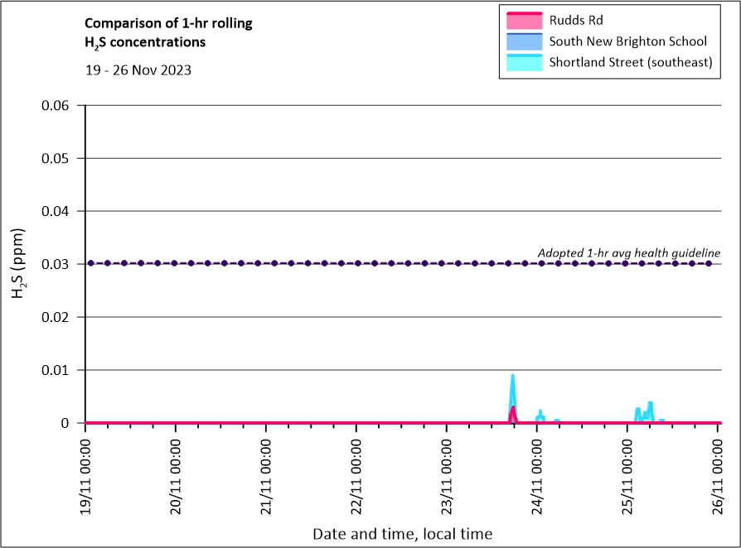Click the tallest cyan peak near 0.009 ppm
This screenshot has width=741, height=548.
pos(512,377)
